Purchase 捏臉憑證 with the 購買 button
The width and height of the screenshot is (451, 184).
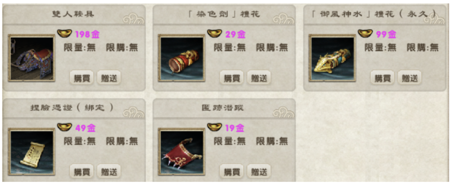82,172
